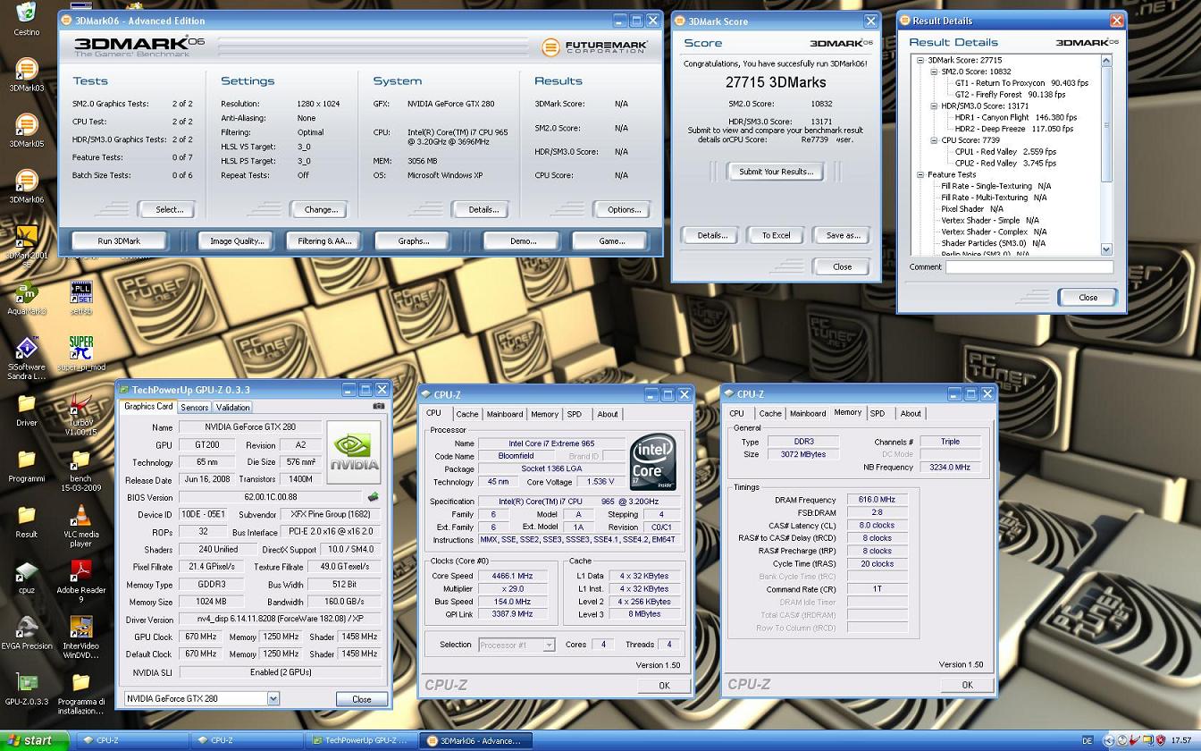Screen dimensions: 1201x751
Task: Click the Select... button under Tests
Action: [x=169, y=209]
